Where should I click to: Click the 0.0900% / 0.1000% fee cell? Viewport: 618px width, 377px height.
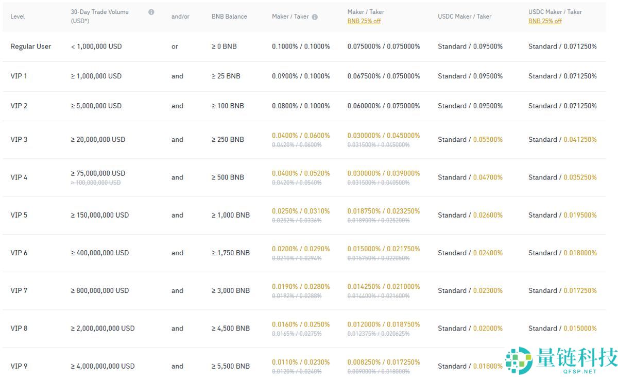point(301,76)
